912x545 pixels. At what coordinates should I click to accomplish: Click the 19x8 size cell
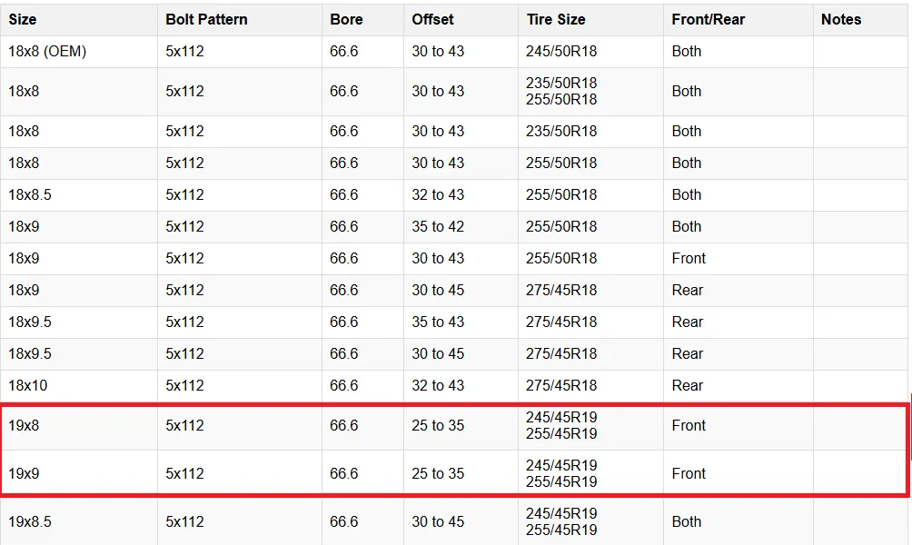[24, 426]
